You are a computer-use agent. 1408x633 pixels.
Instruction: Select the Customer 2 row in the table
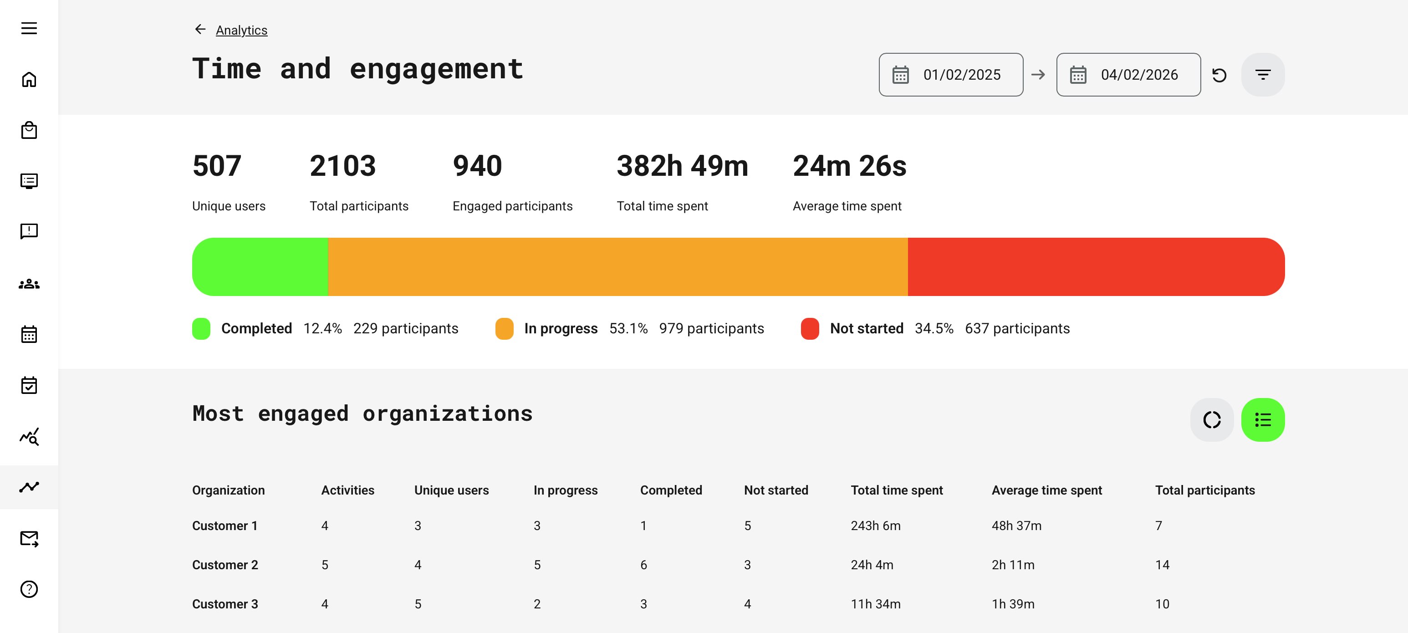click(224, 565)
